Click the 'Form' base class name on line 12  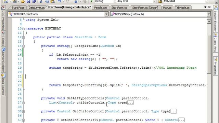click(x=102, y=37)
